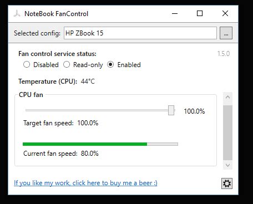The image size is (253, 204).
Task: Click the green current fan speed bar
Action: (x=85, y=144)
